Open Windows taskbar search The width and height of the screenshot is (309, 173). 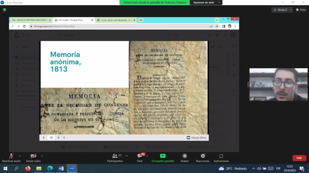click(x=16, y=168)
